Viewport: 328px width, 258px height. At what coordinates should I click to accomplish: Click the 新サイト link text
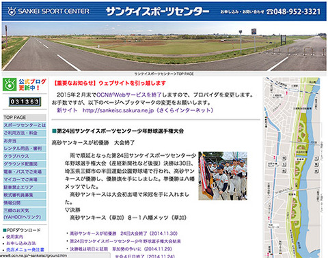[67, 110]
